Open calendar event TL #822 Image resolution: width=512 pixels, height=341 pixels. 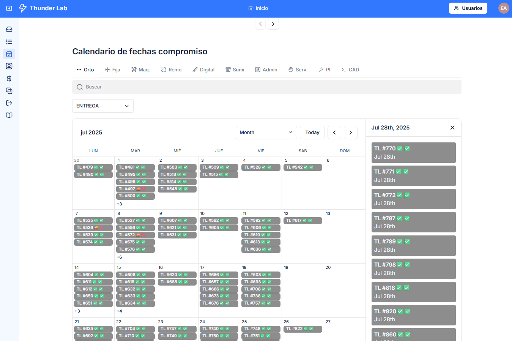[303, 329]
